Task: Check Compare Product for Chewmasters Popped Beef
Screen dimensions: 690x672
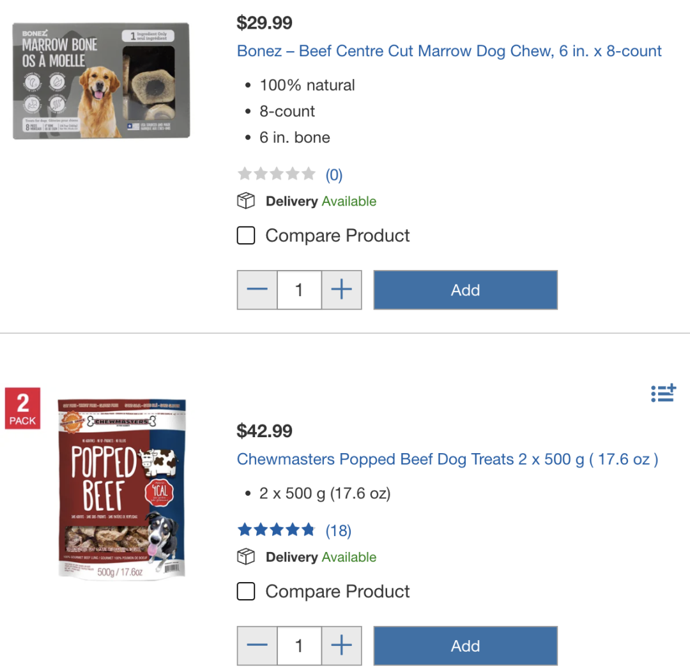Action: pos(246,592)
